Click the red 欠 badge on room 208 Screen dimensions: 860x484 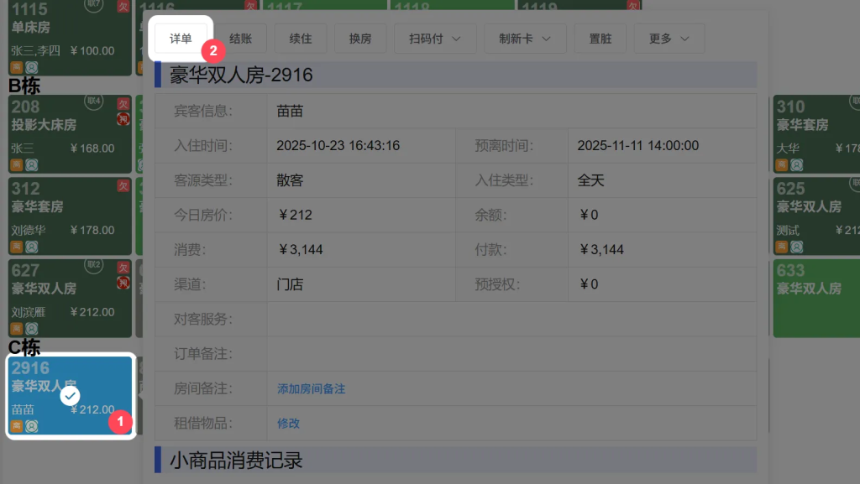pos(123,104)
